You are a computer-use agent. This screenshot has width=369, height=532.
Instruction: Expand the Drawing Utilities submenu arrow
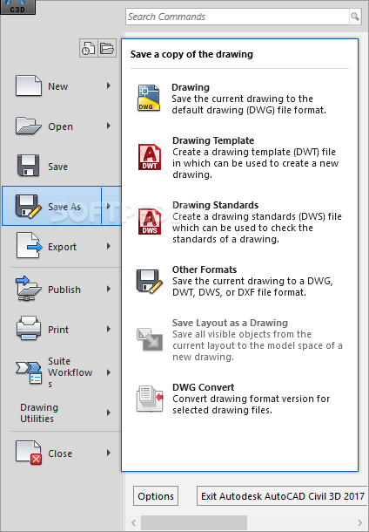coord(109,413)
